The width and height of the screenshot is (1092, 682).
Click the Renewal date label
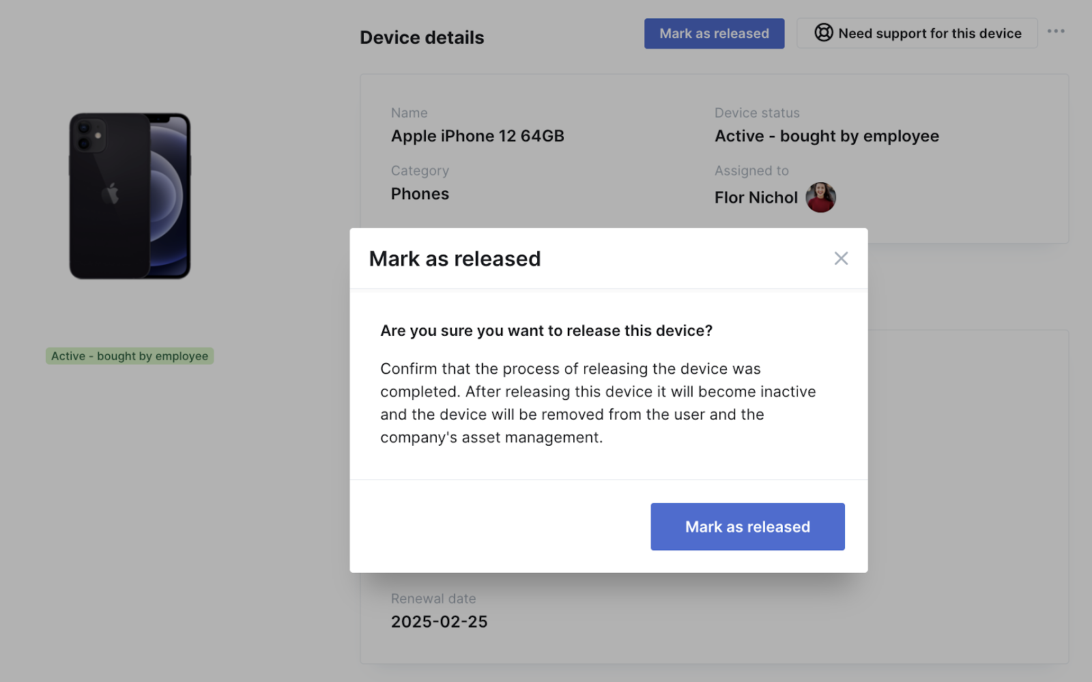tap(433, 599)
